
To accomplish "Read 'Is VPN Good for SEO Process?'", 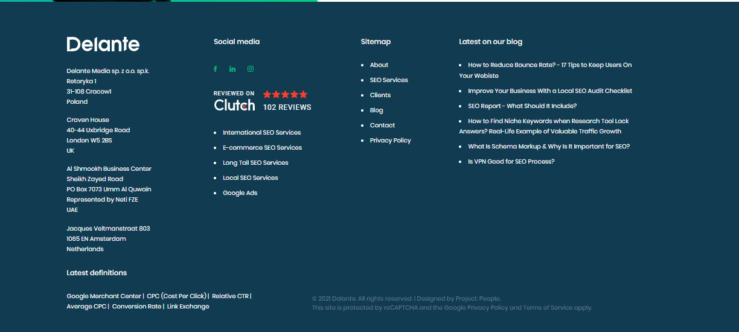I will pos(511,162).
